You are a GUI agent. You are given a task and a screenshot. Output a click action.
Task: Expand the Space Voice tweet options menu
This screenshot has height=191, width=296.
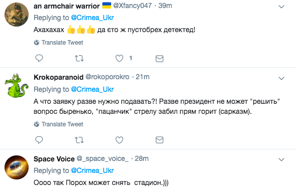tap(281, 160)
